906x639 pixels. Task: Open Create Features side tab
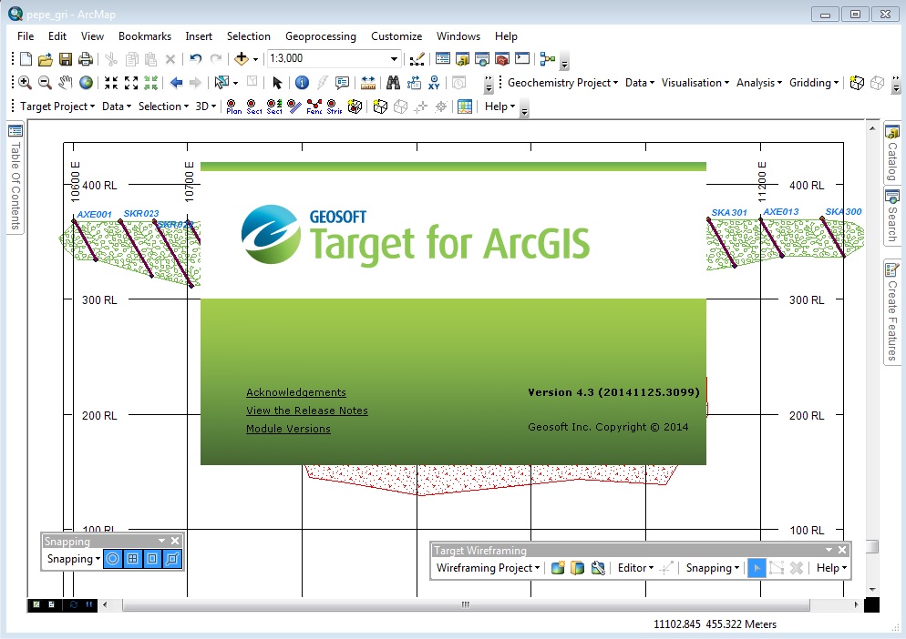(892, 312)
